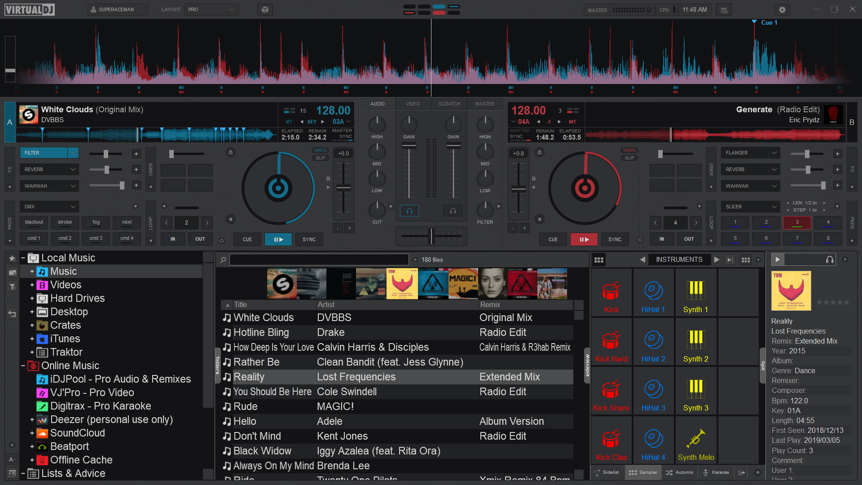Open the PRO layout dropdown
Screen dimensions: 862x485
click(211, 9)
